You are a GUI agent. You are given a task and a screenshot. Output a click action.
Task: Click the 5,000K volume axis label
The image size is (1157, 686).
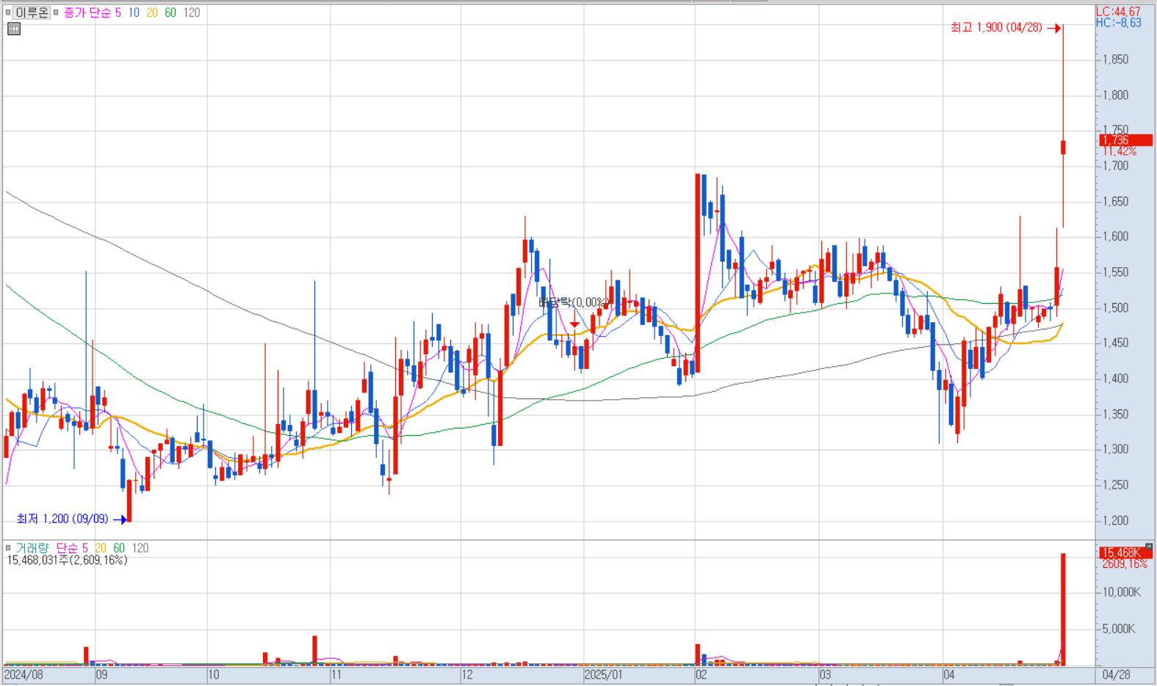[1120, 629]
